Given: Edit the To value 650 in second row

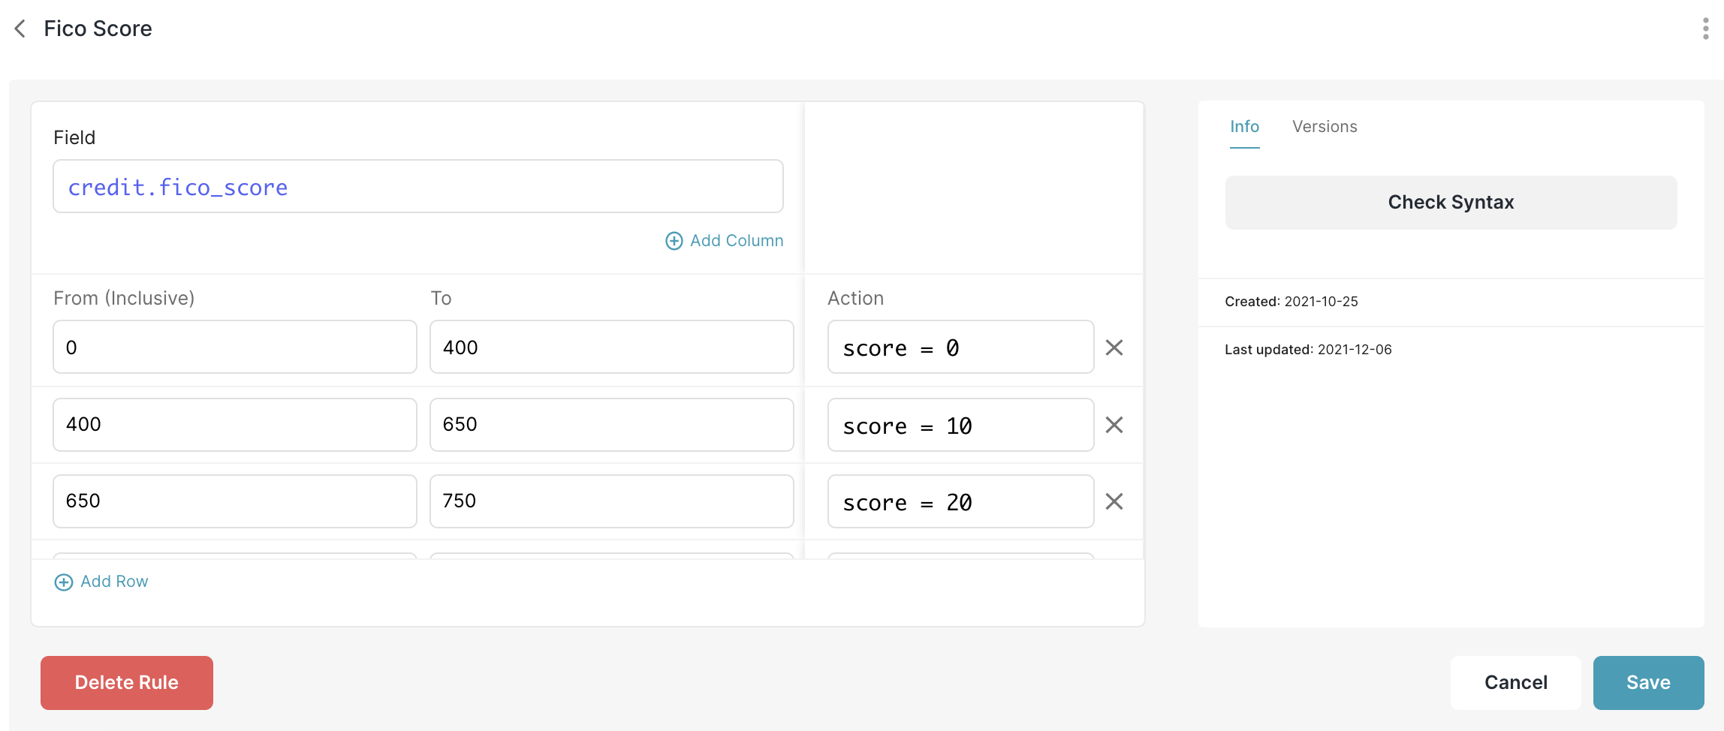Looking at the screenshot, I should [x=611, y=425].
